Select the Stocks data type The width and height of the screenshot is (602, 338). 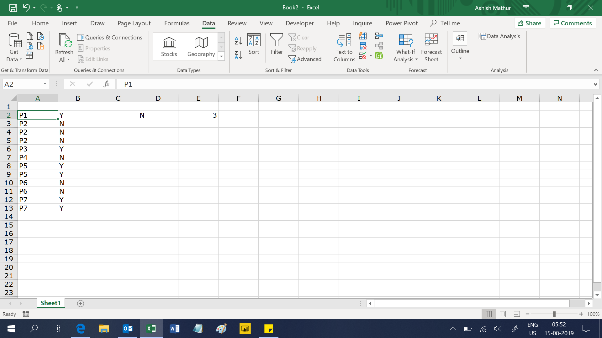[x=169, y=47]
